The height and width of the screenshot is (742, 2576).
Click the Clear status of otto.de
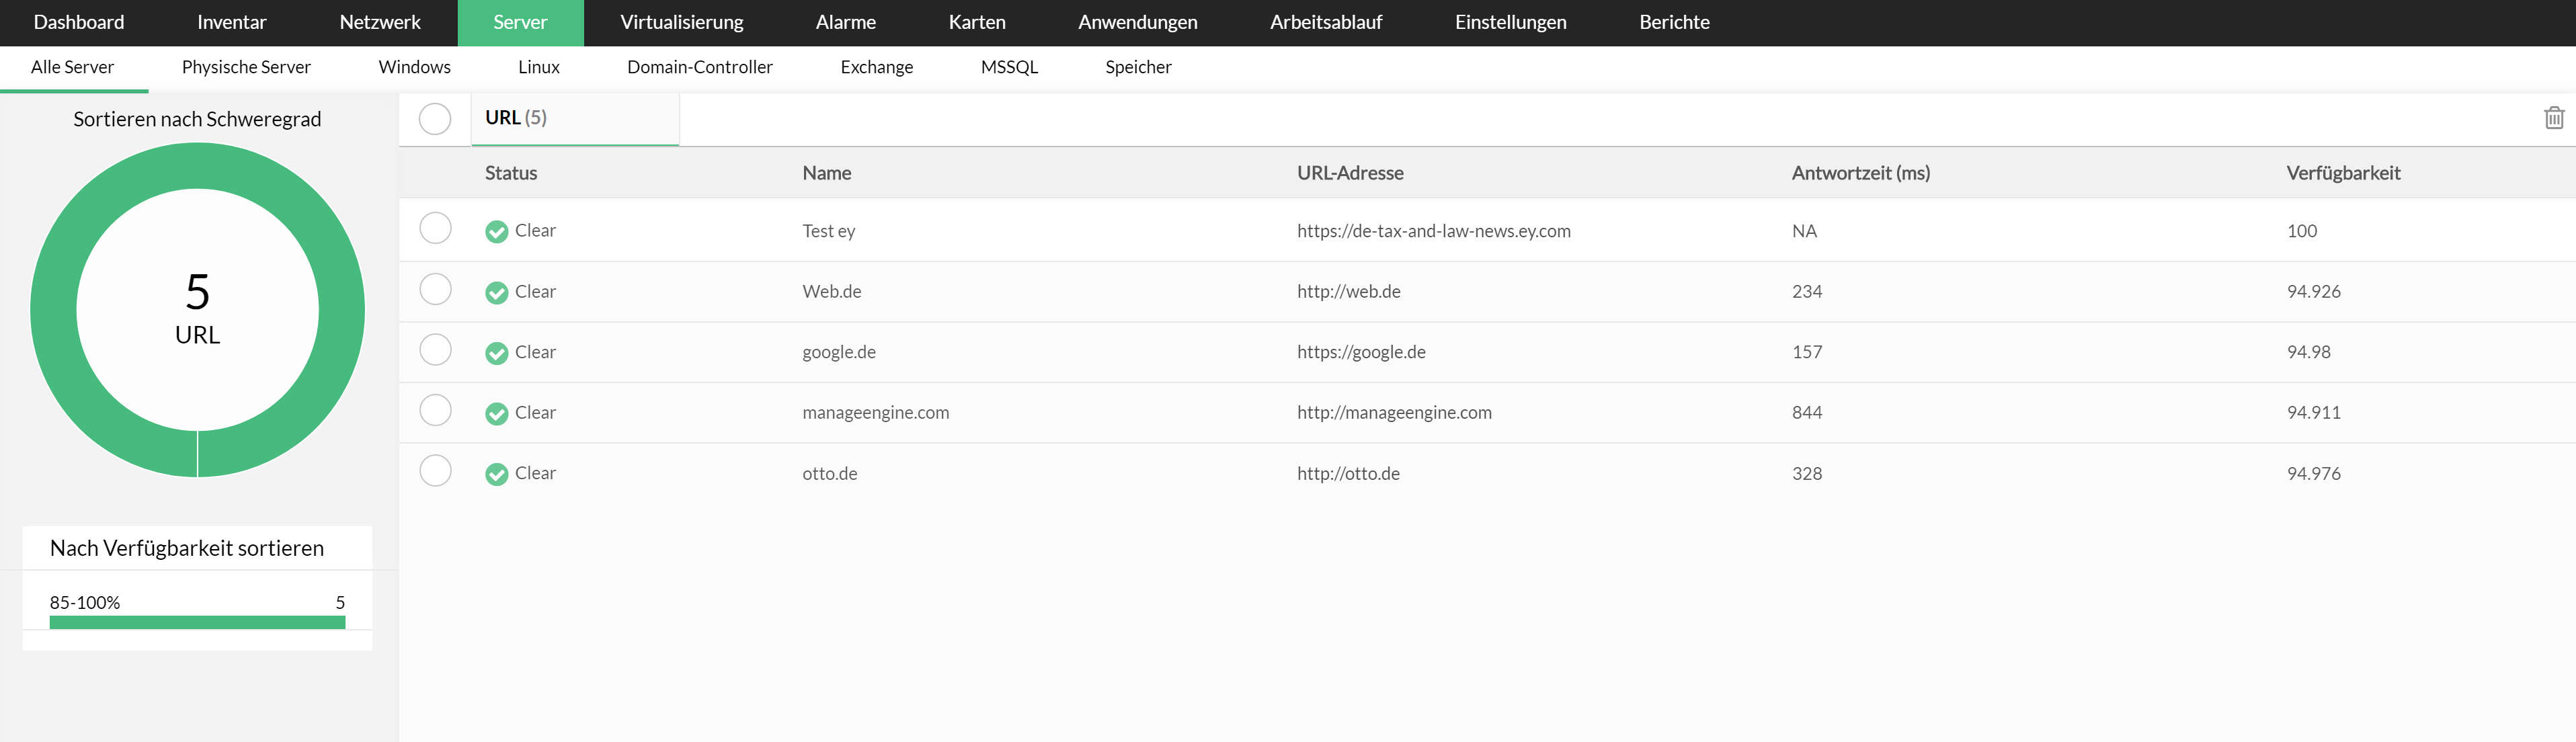click(535, 473)
